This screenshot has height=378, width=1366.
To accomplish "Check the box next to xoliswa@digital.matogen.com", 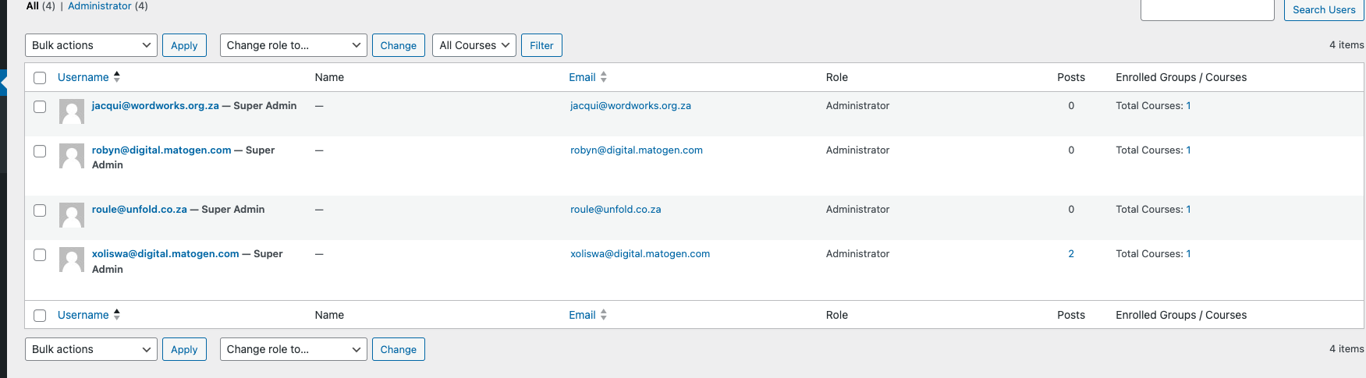I will tap(40, 255).
